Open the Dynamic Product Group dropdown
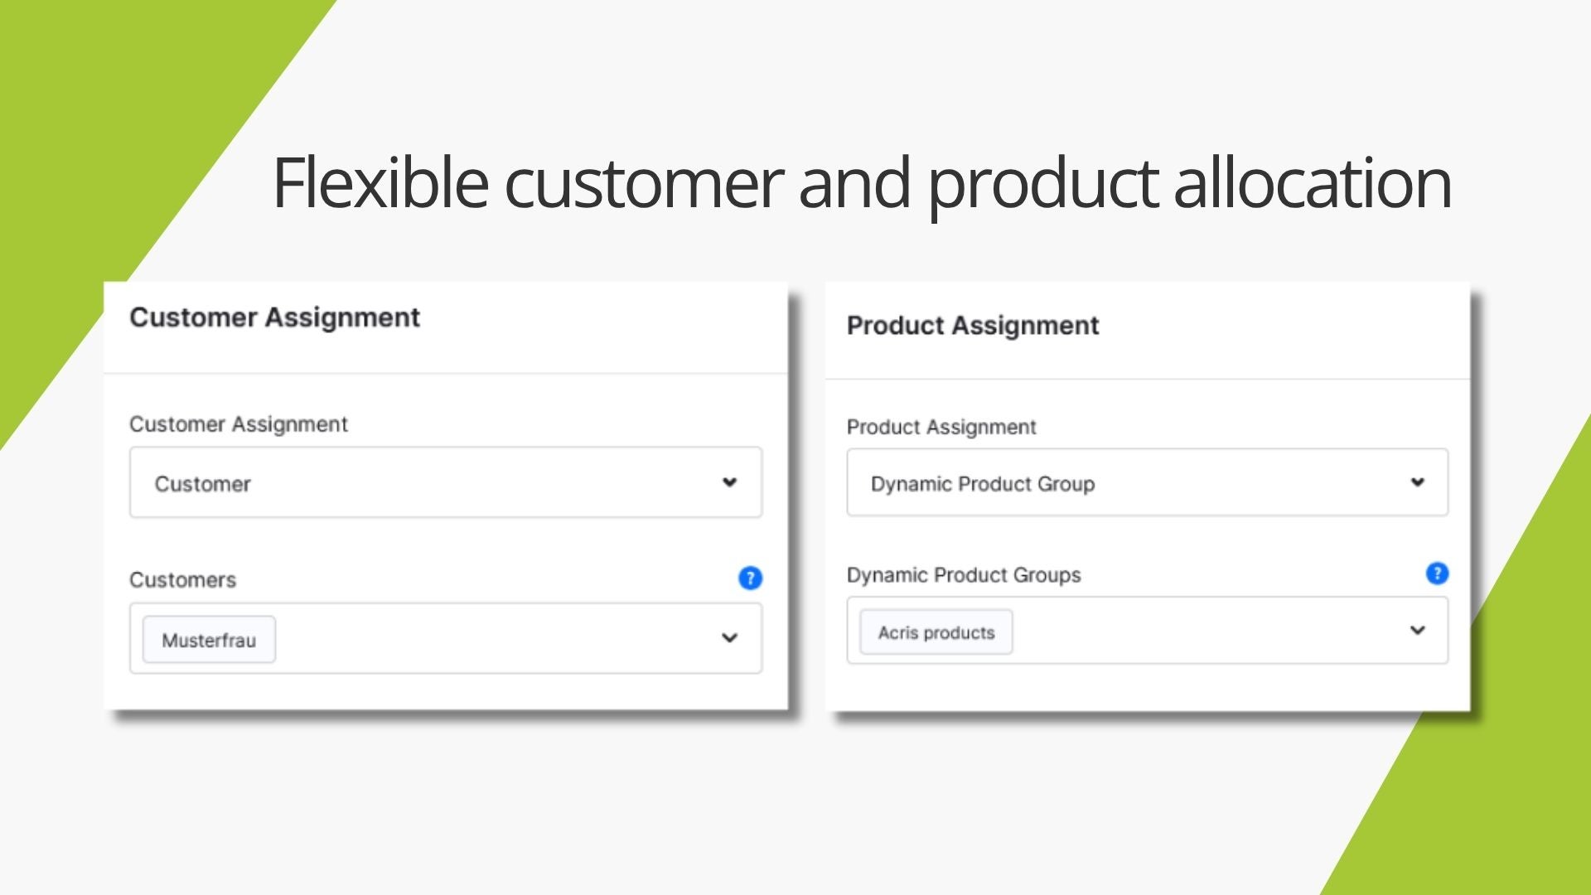The image size is (1591, 895). coord(1147,482)
